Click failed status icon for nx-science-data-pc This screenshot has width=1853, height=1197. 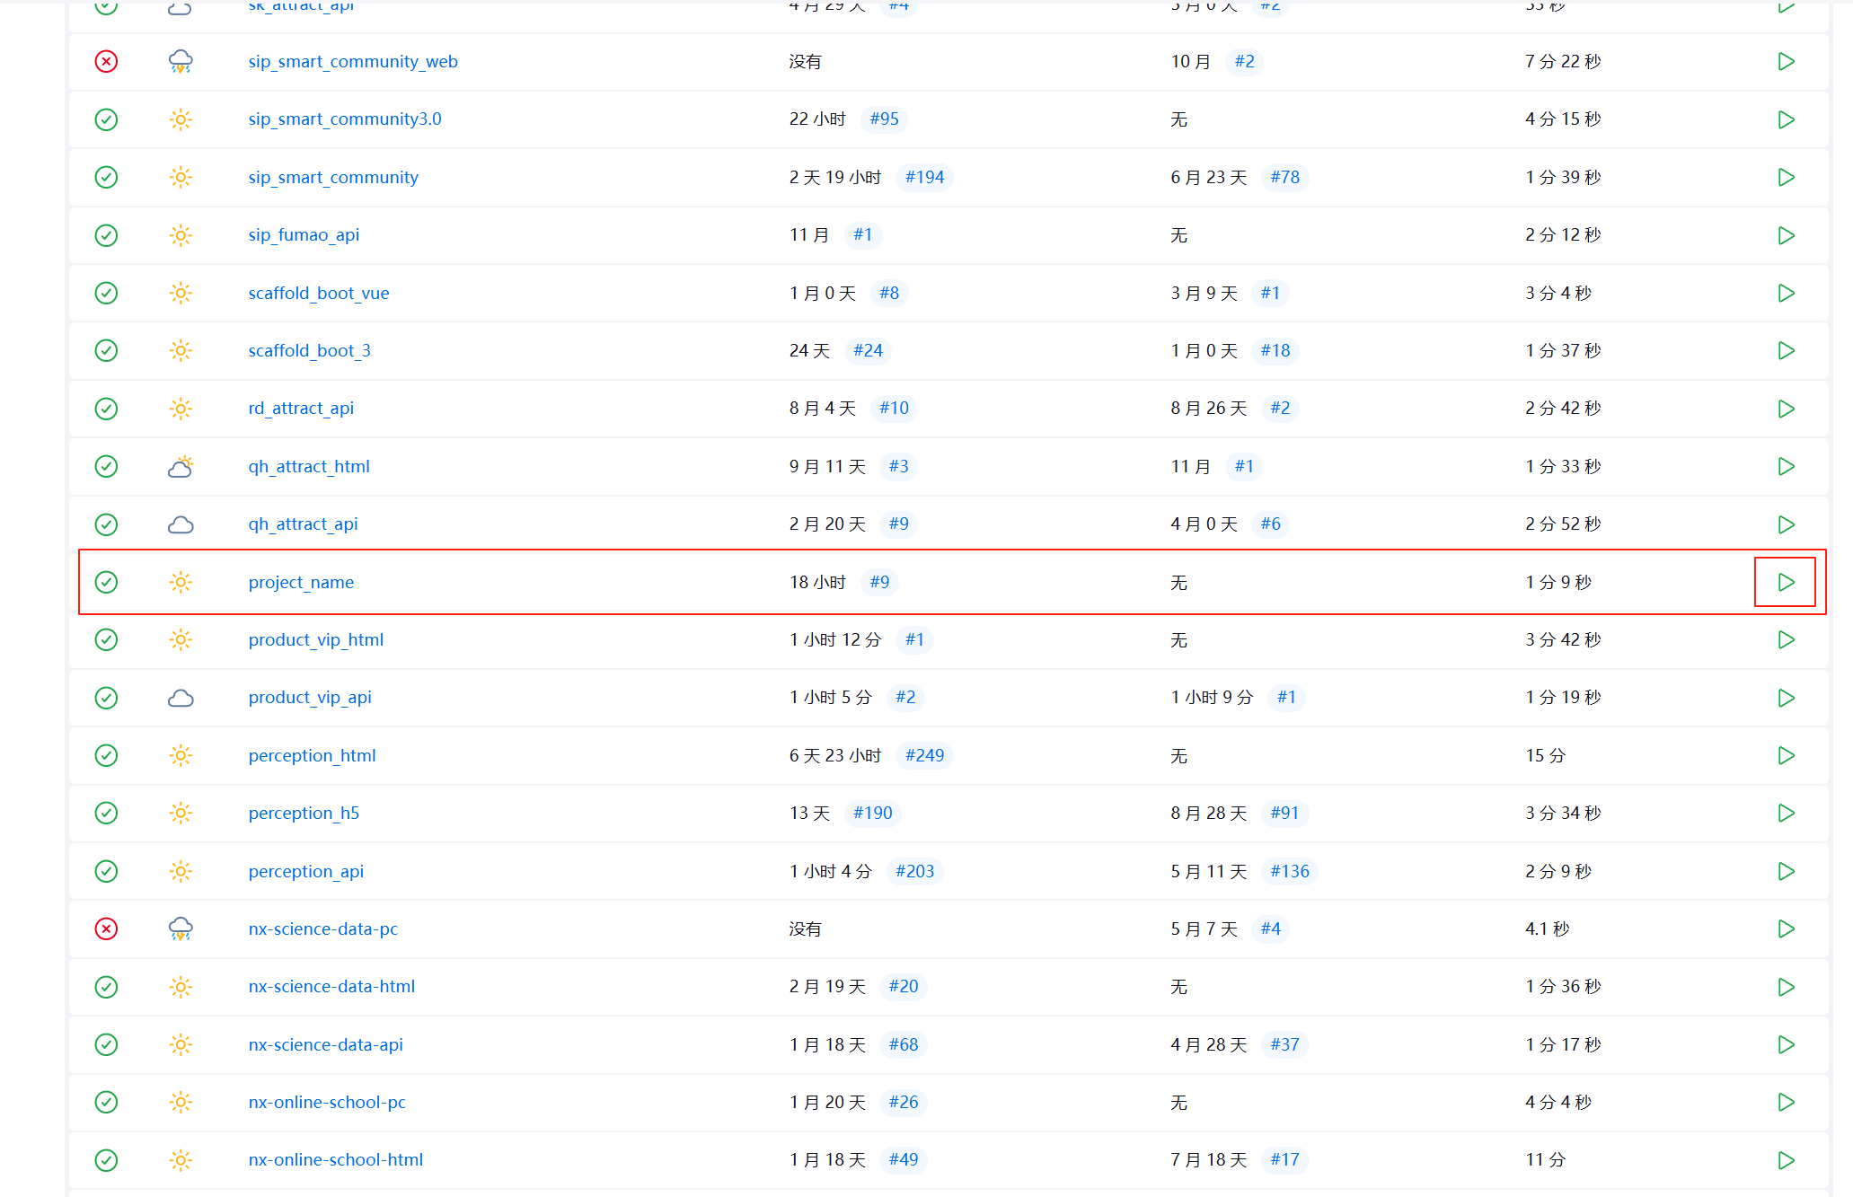click(x=106, y=929)
